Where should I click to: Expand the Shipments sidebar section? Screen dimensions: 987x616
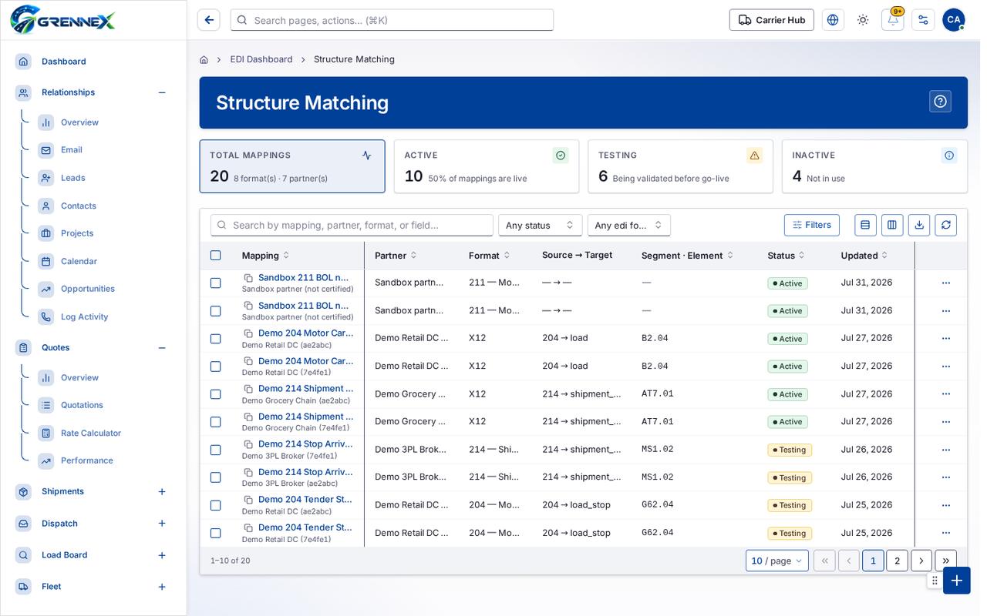click(162, 491)
